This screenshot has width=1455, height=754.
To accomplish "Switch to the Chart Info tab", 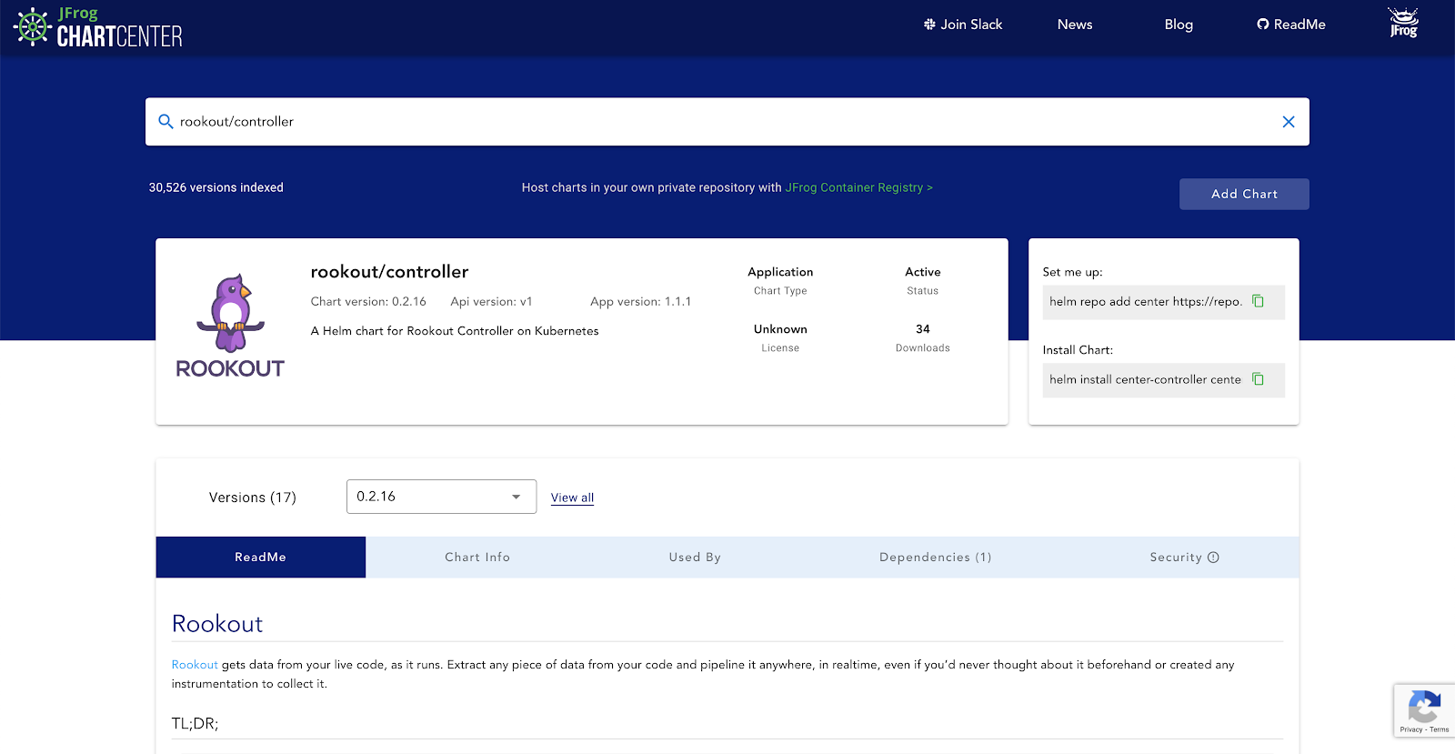I will click(477, 558).
